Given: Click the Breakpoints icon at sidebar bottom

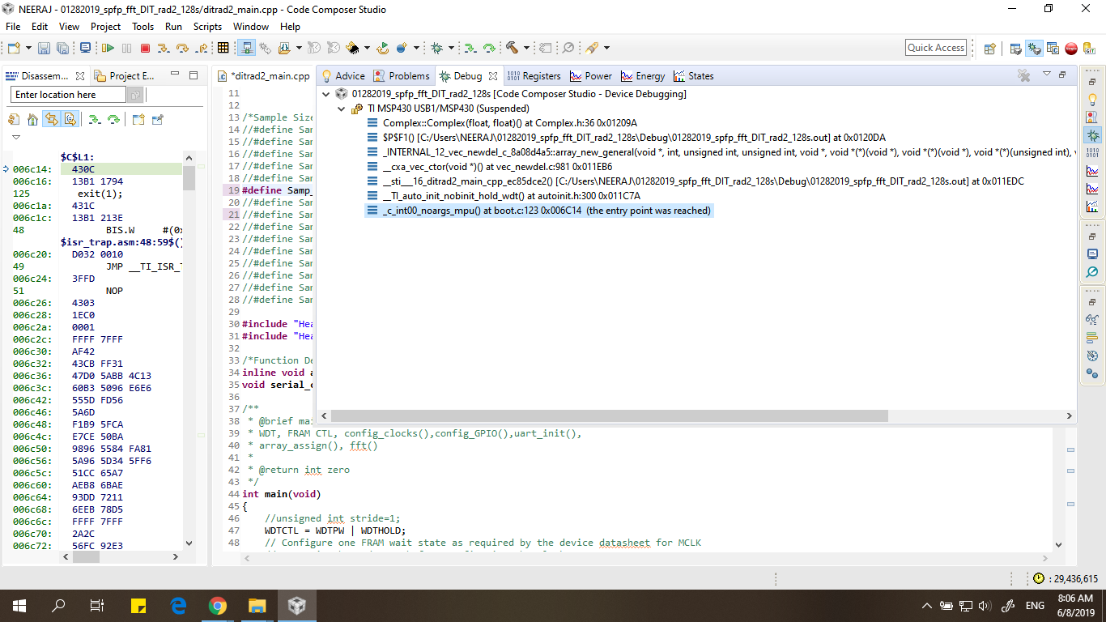Looking at the screenshot, I should [x=1092, y=373].
